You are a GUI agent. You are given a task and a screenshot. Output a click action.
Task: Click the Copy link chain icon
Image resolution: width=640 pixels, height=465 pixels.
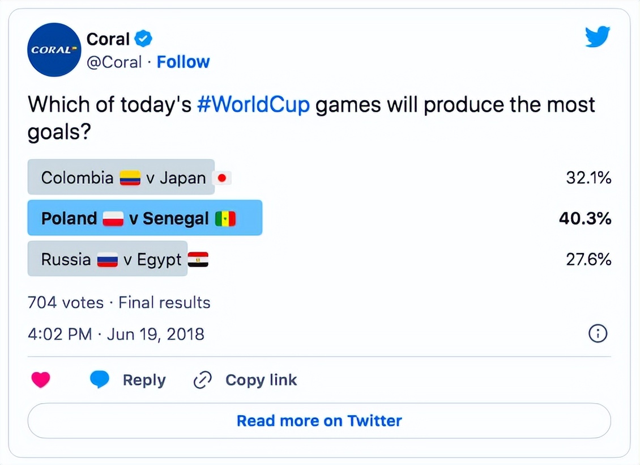(202, 380)
